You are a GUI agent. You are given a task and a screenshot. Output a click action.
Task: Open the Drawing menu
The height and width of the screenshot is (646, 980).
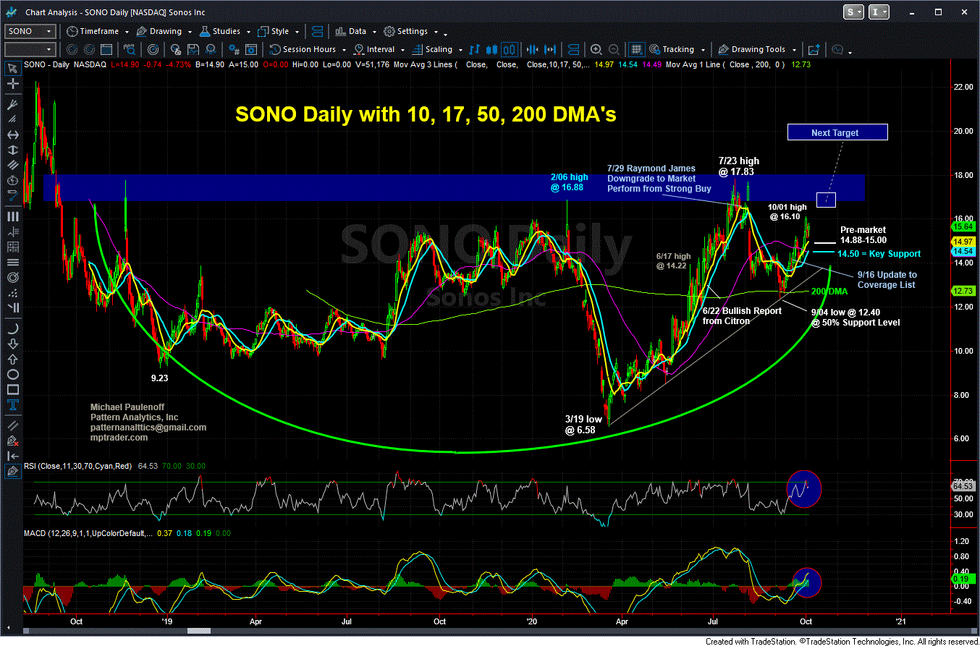pos(165,31)
